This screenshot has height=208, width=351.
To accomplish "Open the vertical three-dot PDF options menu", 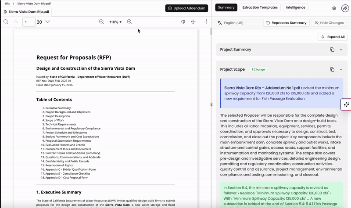I will click(206, 22).
